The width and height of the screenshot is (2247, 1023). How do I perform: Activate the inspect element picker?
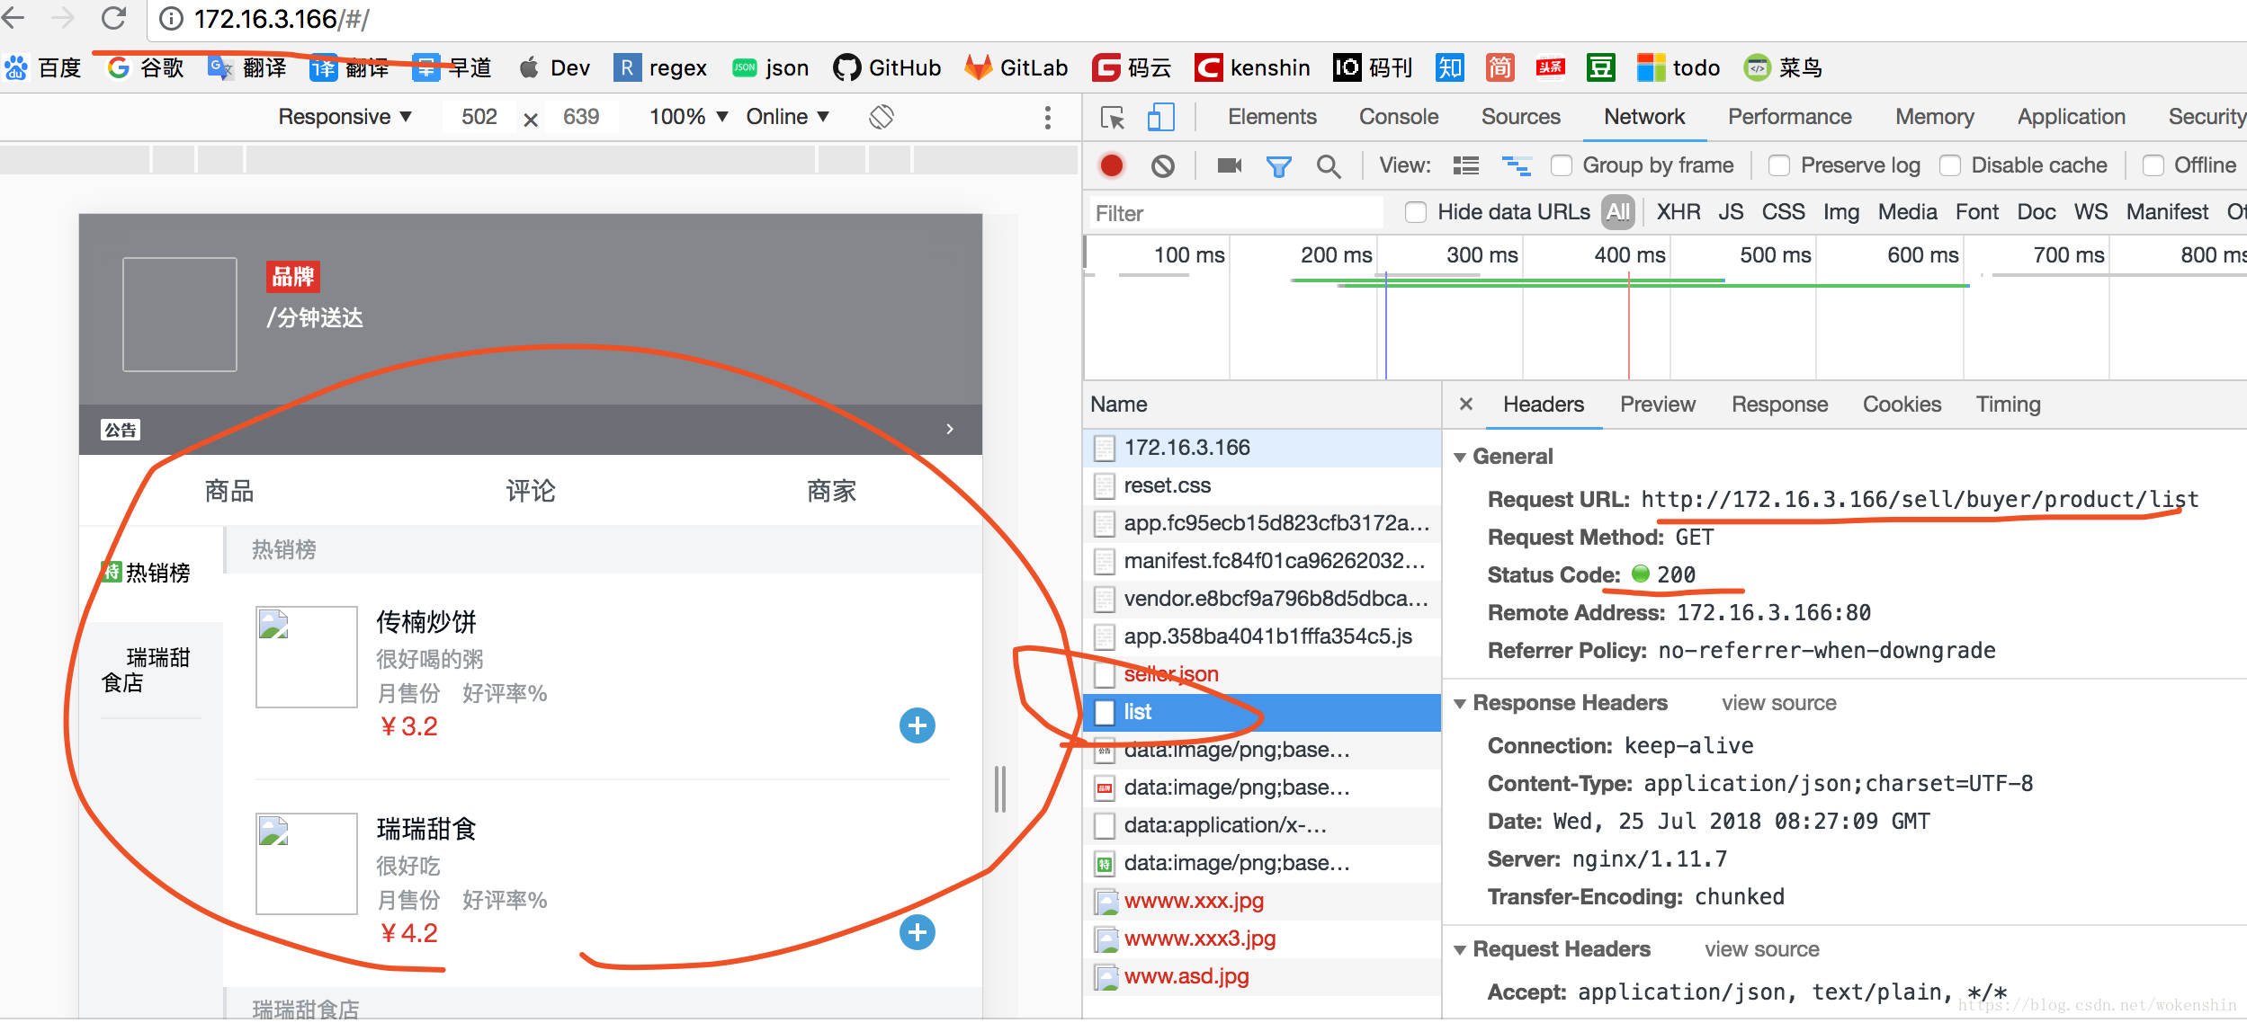(x=1113, y=117)
